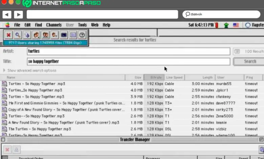
Task: Click the grayed download icon in Transfer Manager
Action: 16,150
